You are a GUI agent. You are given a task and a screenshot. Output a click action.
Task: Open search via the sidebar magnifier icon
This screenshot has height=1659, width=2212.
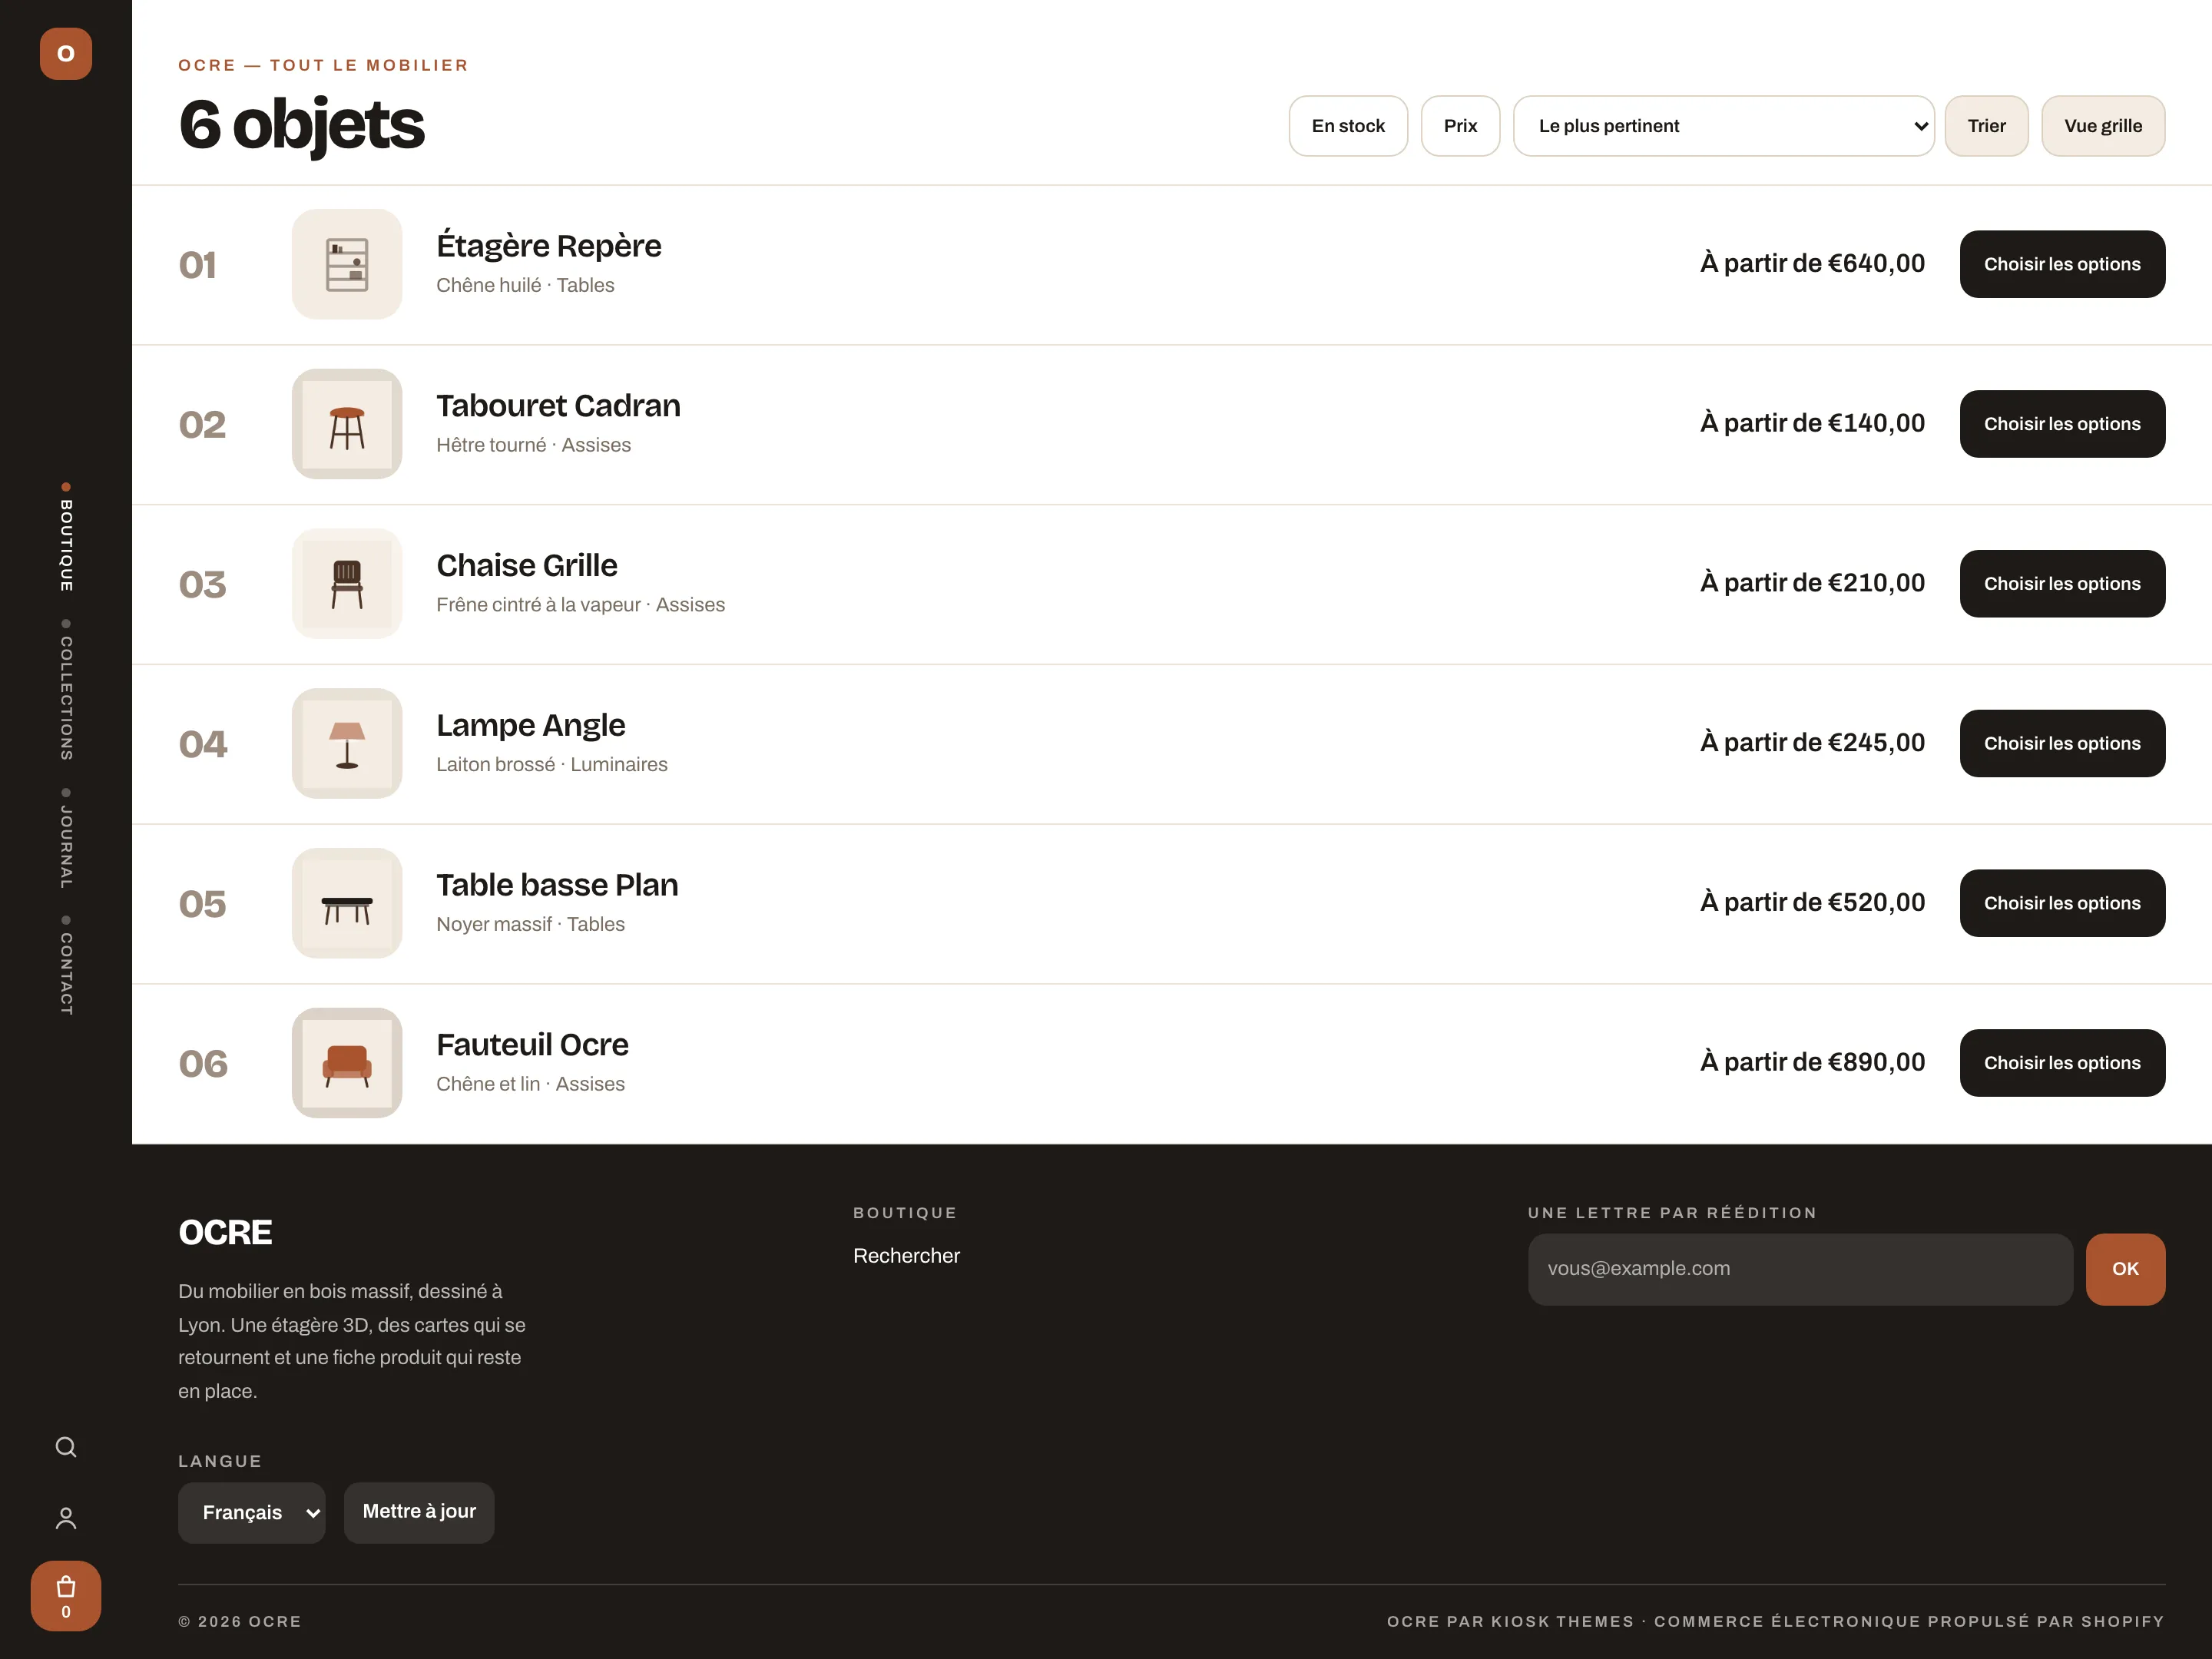pyautogui.click(x=66, y=1447)
